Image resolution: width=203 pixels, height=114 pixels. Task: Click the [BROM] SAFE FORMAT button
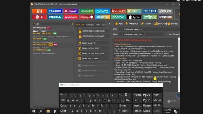[x=93, y=59]
